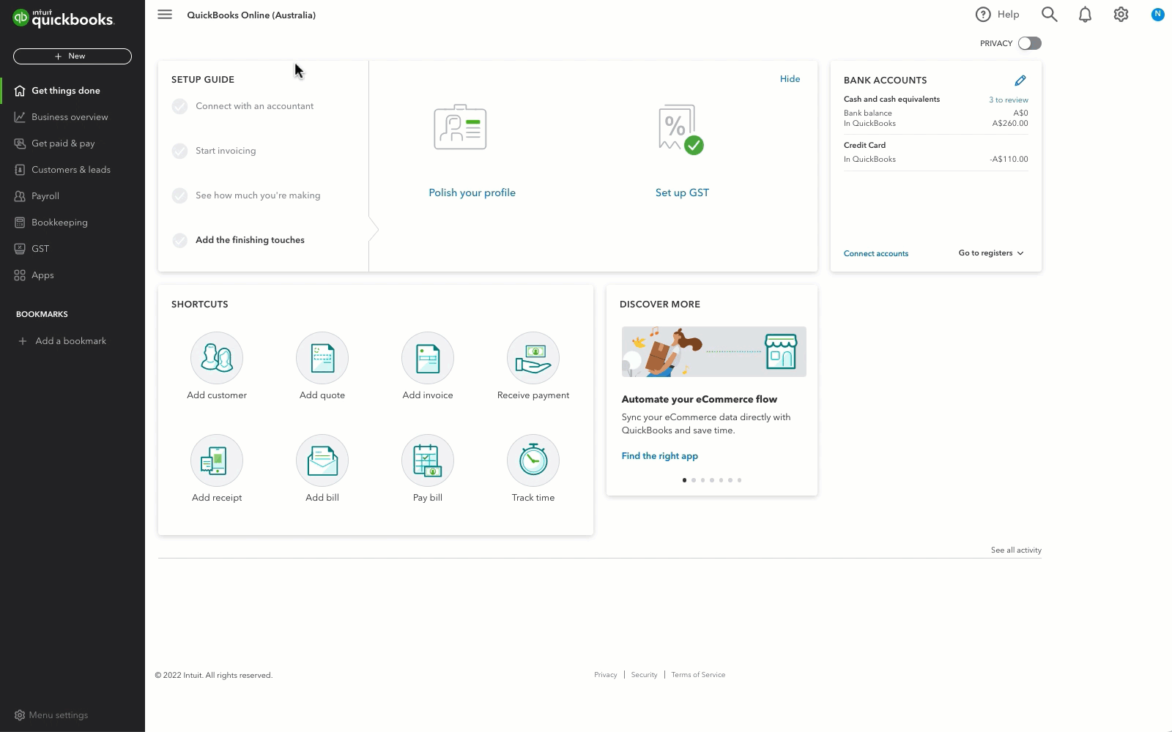Image resolution: width=1172 pixels, height=732 pixels.
Task: Click See all activity link
Action: pyautogui.click(x=1016, y=550)
